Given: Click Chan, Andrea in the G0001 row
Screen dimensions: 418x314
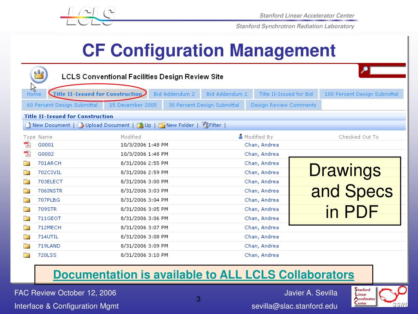Looking at the screenshot, I should 262,145.
